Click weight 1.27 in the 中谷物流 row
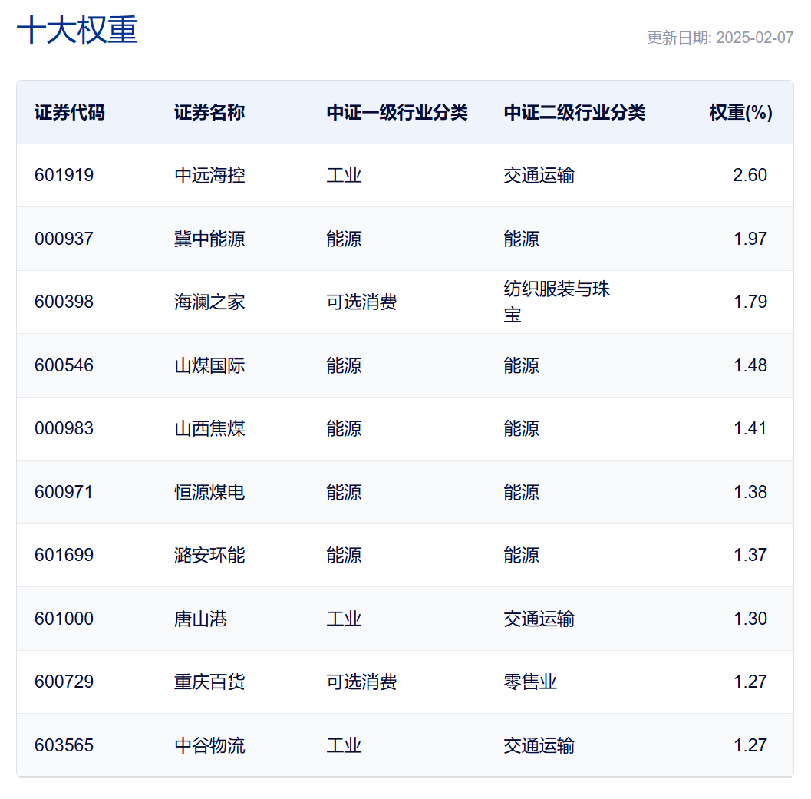Viewport: 811px width, 799px height. pos(750,746)
